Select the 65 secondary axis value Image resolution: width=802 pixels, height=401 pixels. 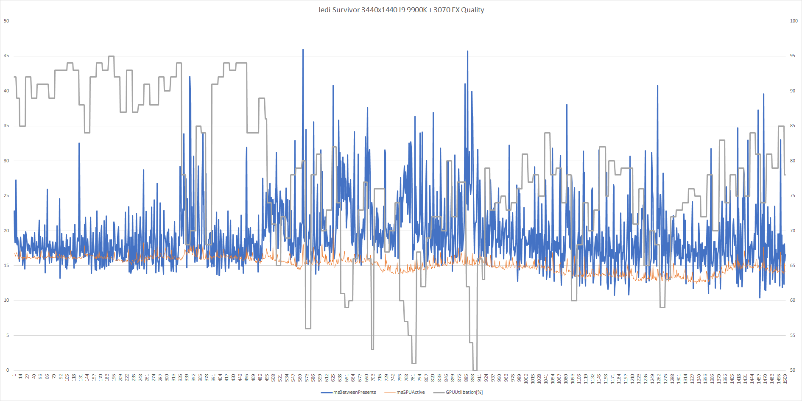point(793,266)
